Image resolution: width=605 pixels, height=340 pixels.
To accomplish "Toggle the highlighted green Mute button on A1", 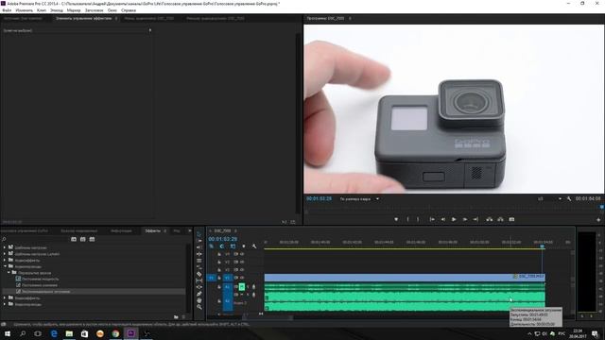I will [242, 287].
